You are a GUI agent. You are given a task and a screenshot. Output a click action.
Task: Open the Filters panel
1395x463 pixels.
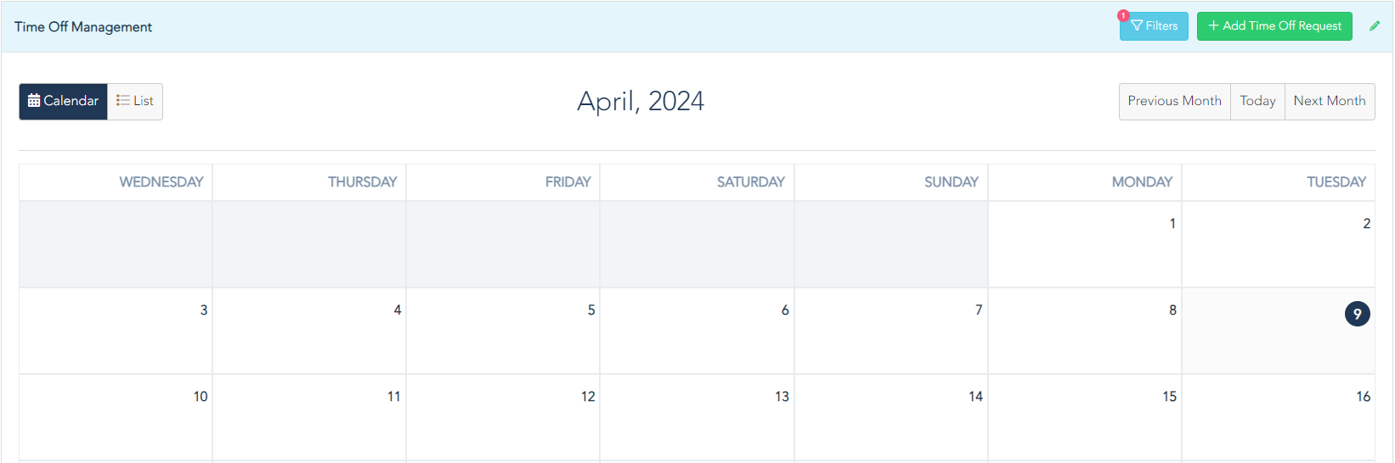1154,26
